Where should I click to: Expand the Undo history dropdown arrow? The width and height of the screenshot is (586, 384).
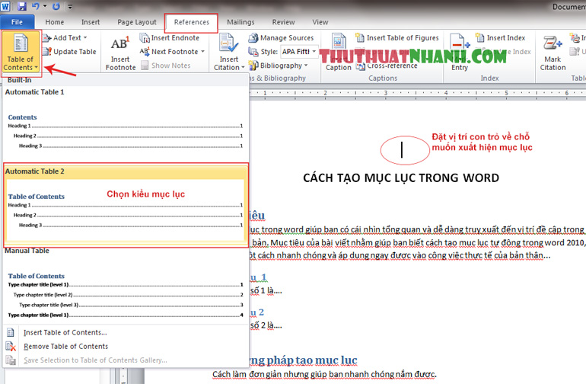[45, 6]
